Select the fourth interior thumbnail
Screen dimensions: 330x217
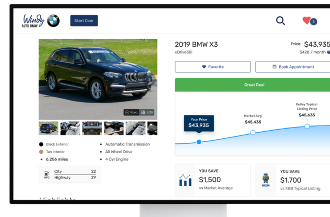point(114,128)
